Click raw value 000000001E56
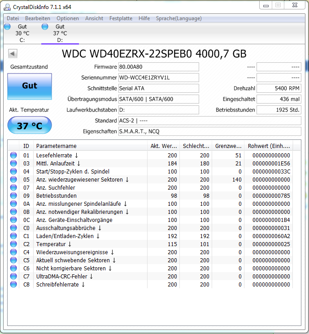 click(271, 163)
